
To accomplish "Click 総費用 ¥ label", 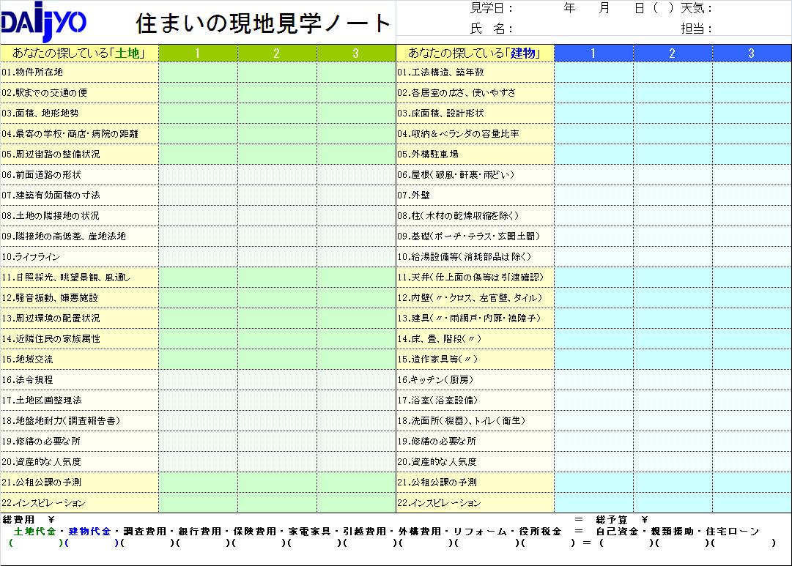I will click(29, 520).
